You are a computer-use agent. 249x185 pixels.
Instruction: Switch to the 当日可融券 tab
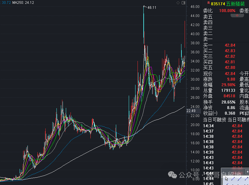pyautogui.click(x=238, y=120)
